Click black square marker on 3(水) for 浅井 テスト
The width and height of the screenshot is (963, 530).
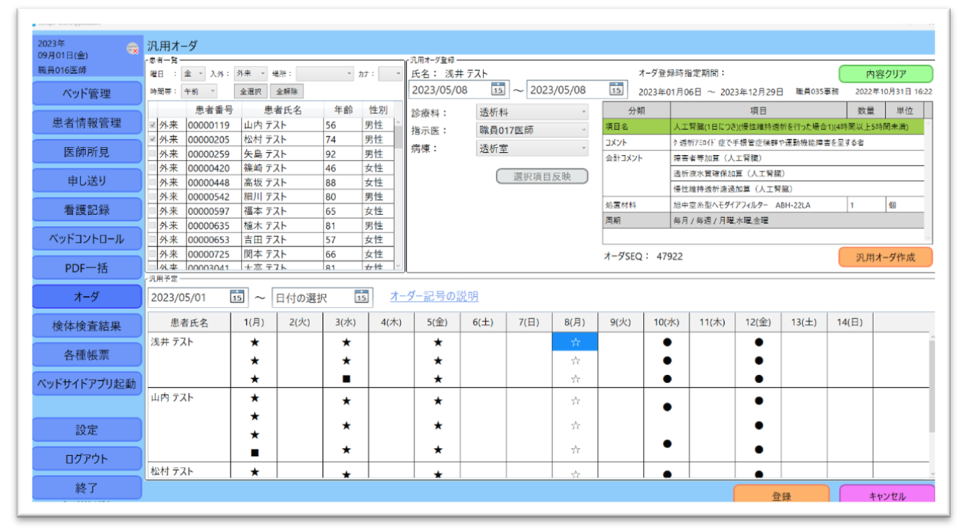(346, 379)
